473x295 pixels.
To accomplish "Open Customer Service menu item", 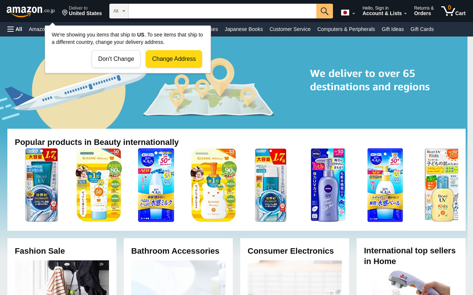I will point(290,29).
